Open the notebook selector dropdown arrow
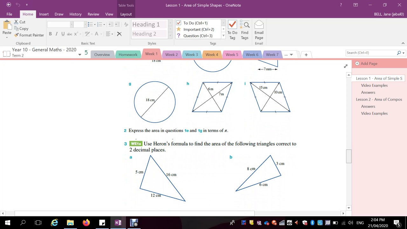Screen dimensions: 407x229 point(80,55)
